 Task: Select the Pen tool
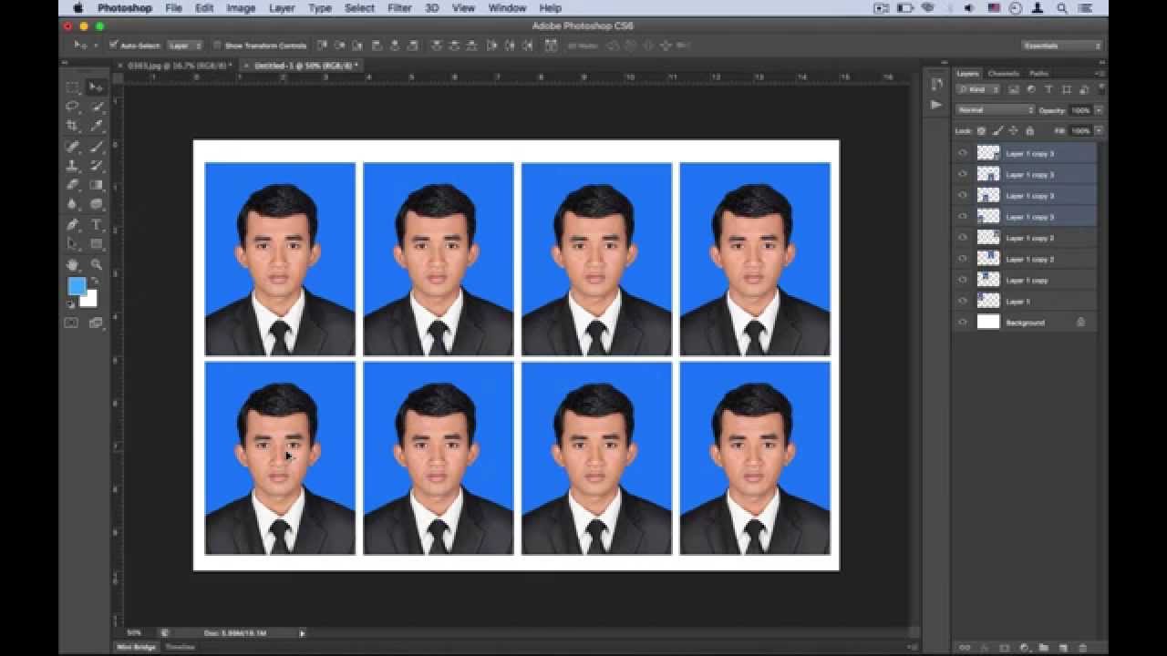(x=73, y=224)
